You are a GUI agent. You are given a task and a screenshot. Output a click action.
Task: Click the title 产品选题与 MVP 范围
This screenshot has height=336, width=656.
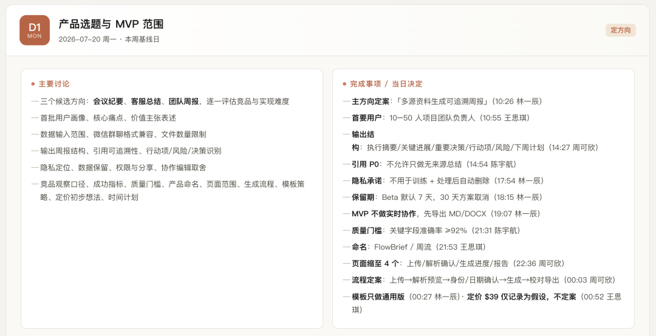point(111,24)
